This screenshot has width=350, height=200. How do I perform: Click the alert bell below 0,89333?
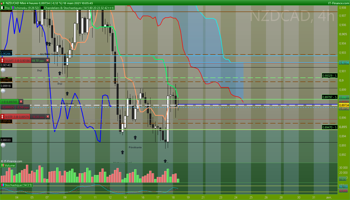pos(3,145)
